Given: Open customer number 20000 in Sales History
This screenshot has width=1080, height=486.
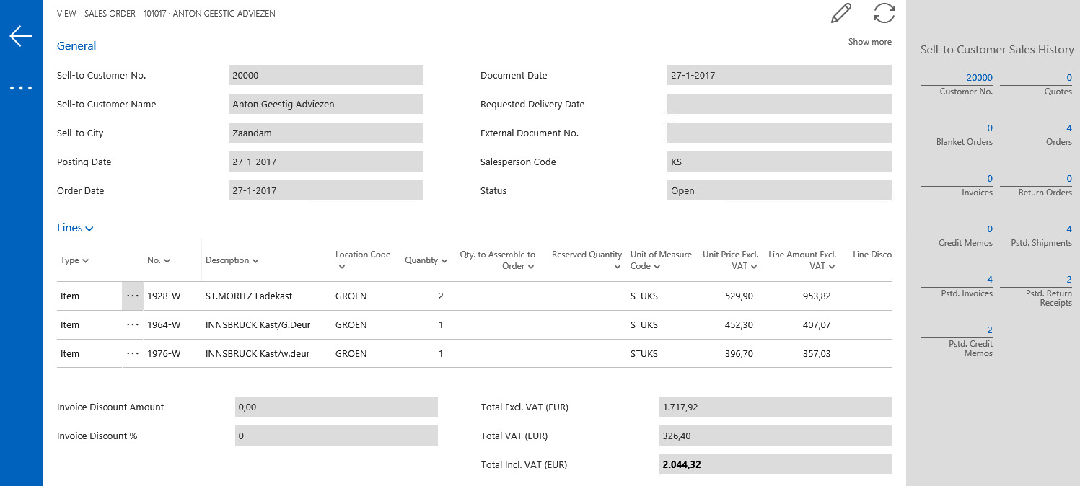Looking at the screenshot, I should click(x=979, y=78).
